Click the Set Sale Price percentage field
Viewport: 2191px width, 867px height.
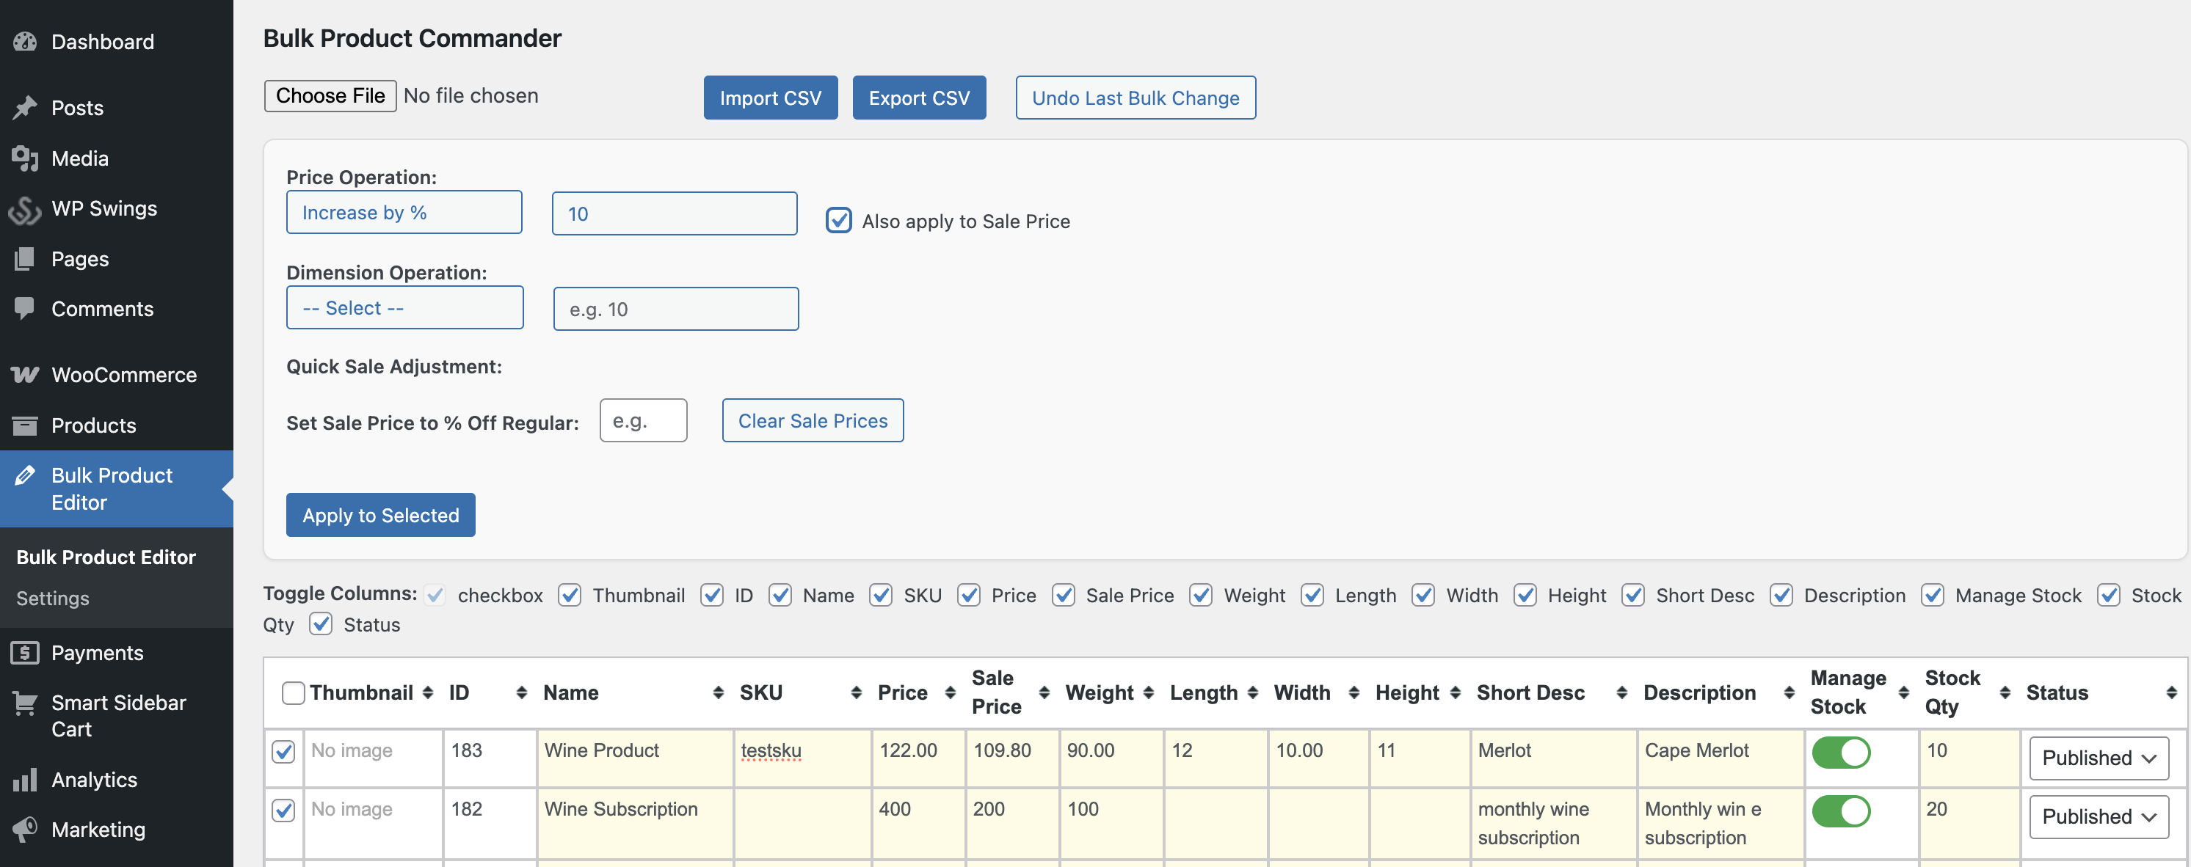coord(643,420)
